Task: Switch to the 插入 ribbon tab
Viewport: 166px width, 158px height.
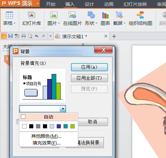Action: pyautogui.click(x=70, y=4)
